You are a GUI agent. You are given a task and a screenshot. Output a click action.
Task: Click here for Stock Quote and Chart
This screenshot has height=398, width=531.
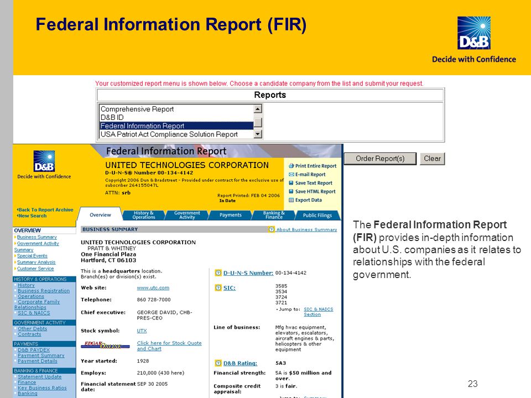click(x=169, y=346)
